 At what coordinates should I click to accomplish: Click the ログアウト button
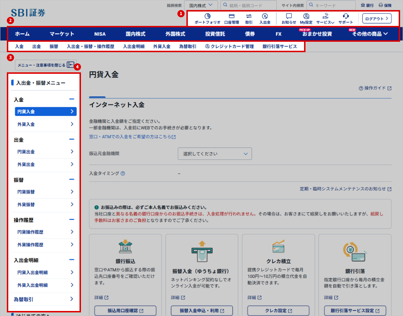click(376, 19)
